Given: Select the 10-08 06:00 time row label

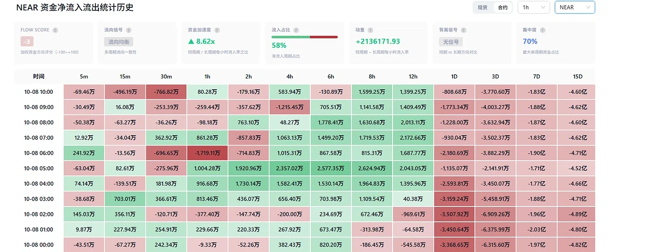Looking at the screenshot, I should pyautogui.click(x=39, y=153).
